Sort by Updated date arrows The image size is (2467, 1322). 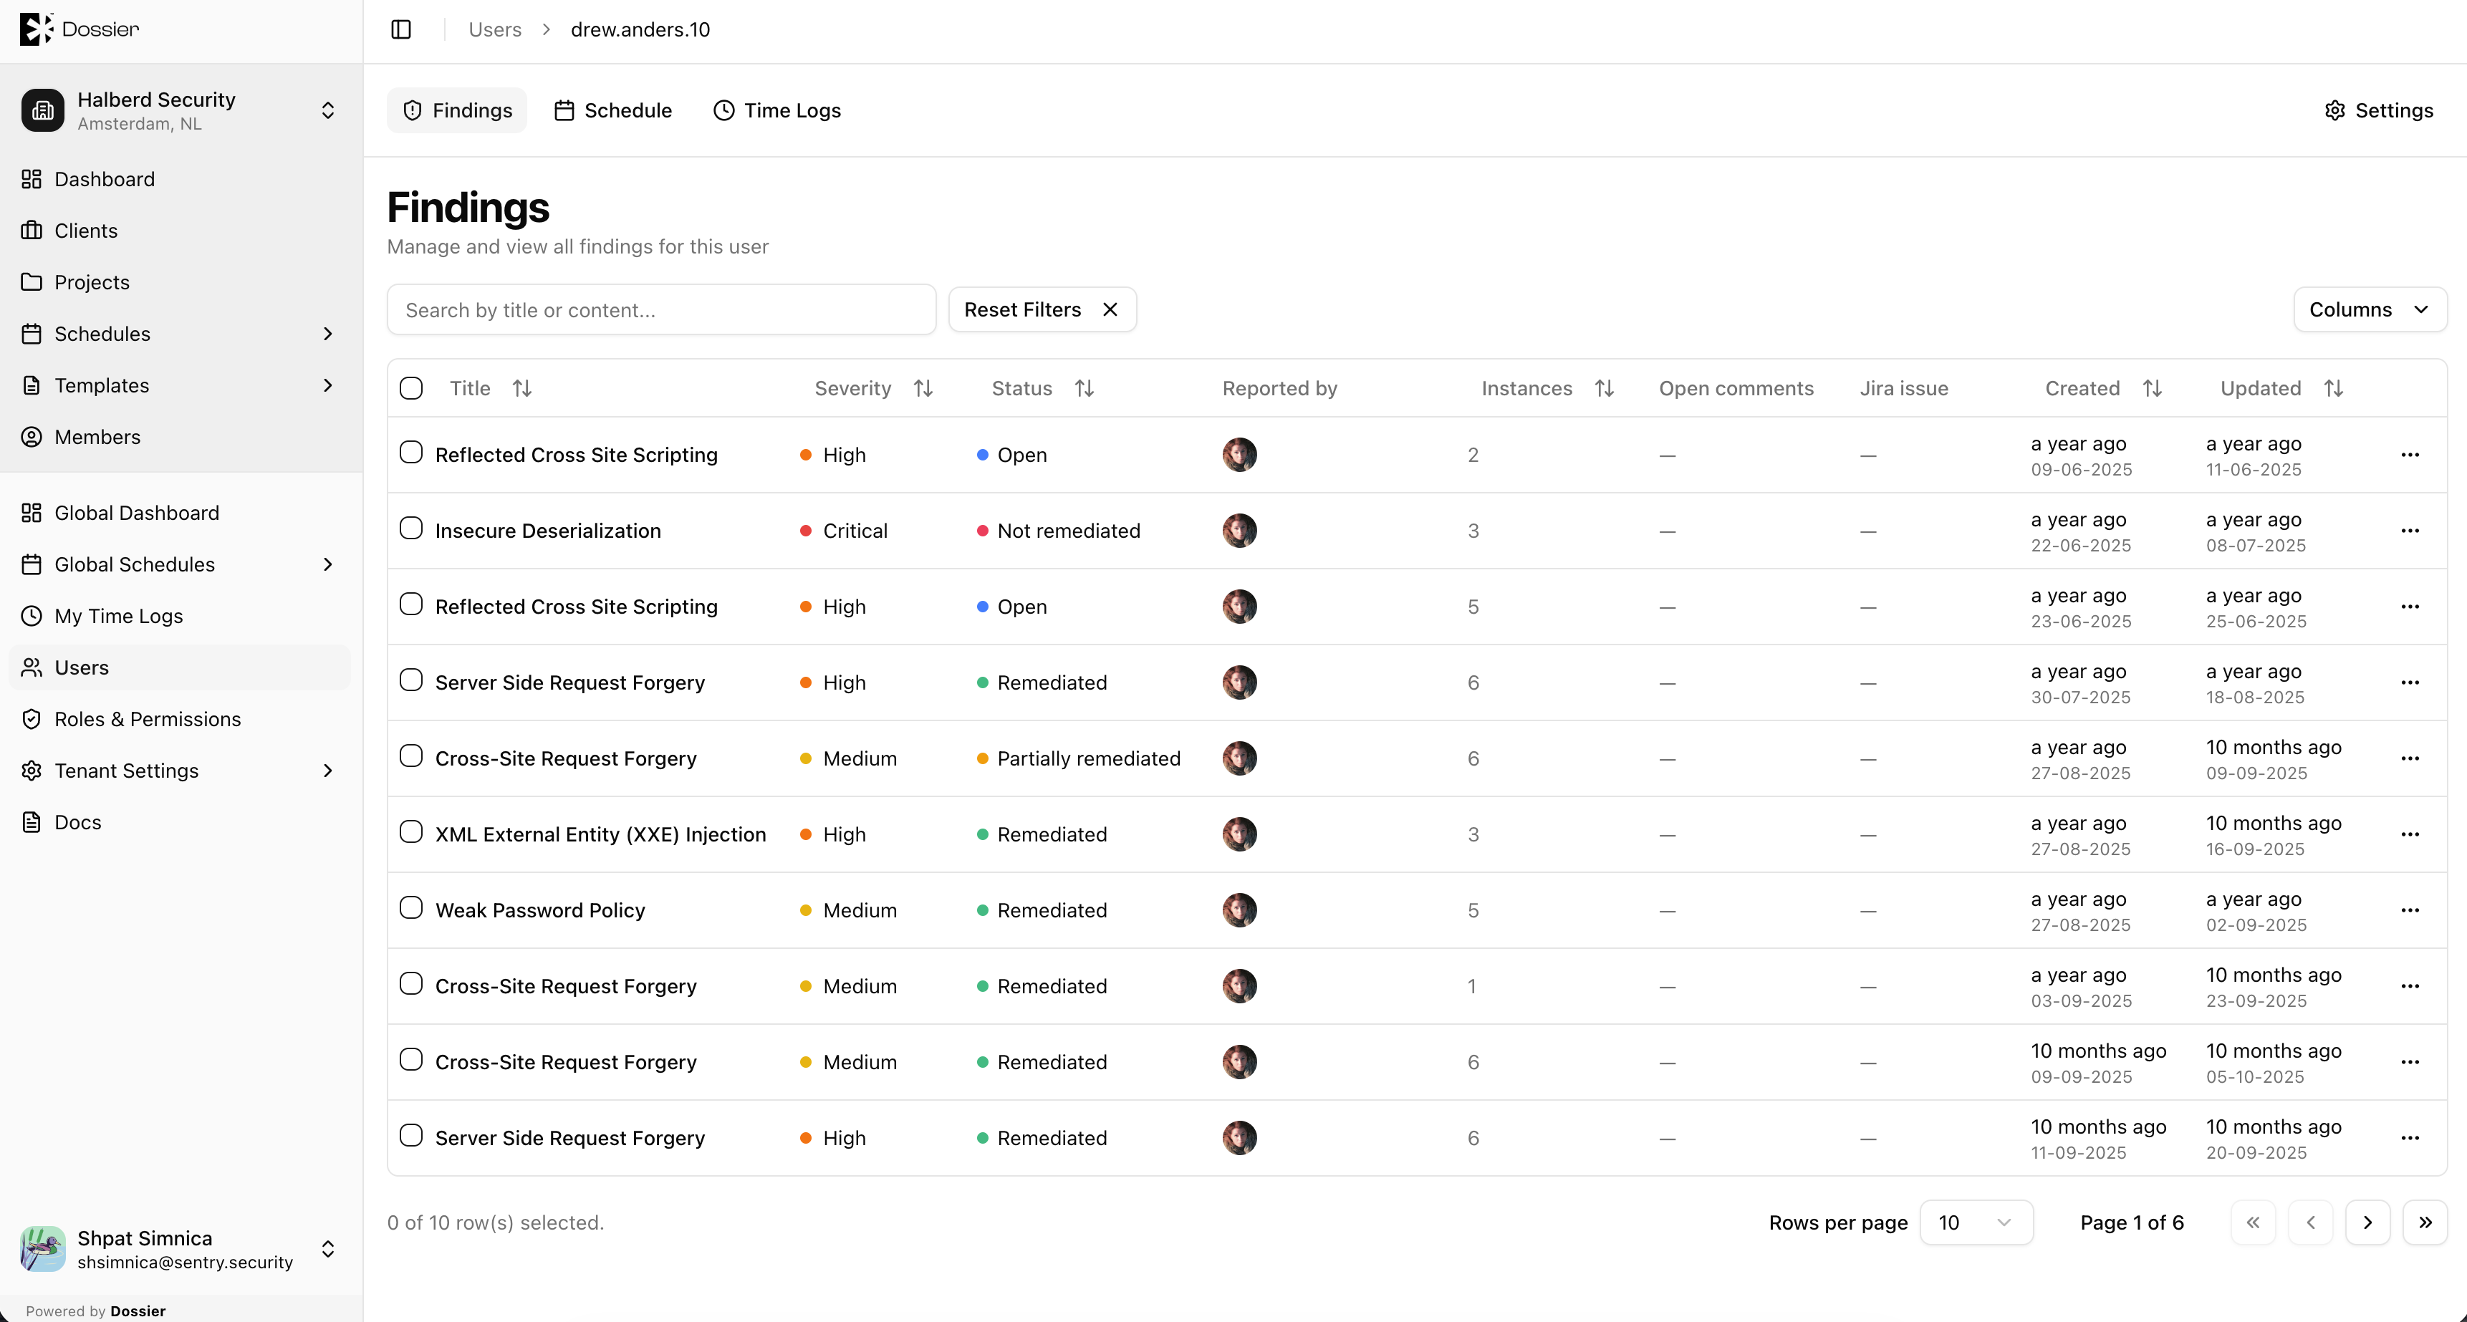2333,389
